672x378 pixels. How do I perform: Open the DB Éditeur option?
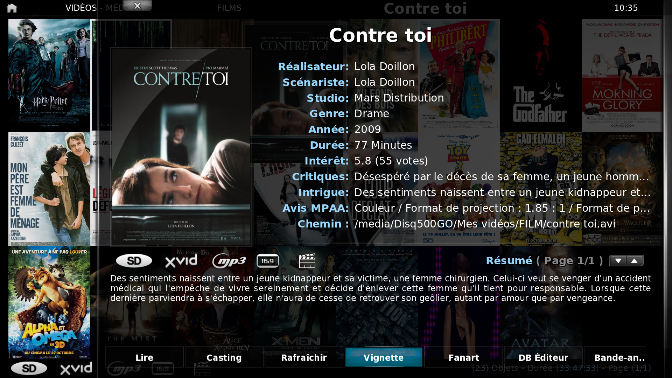tap(543, 357)
